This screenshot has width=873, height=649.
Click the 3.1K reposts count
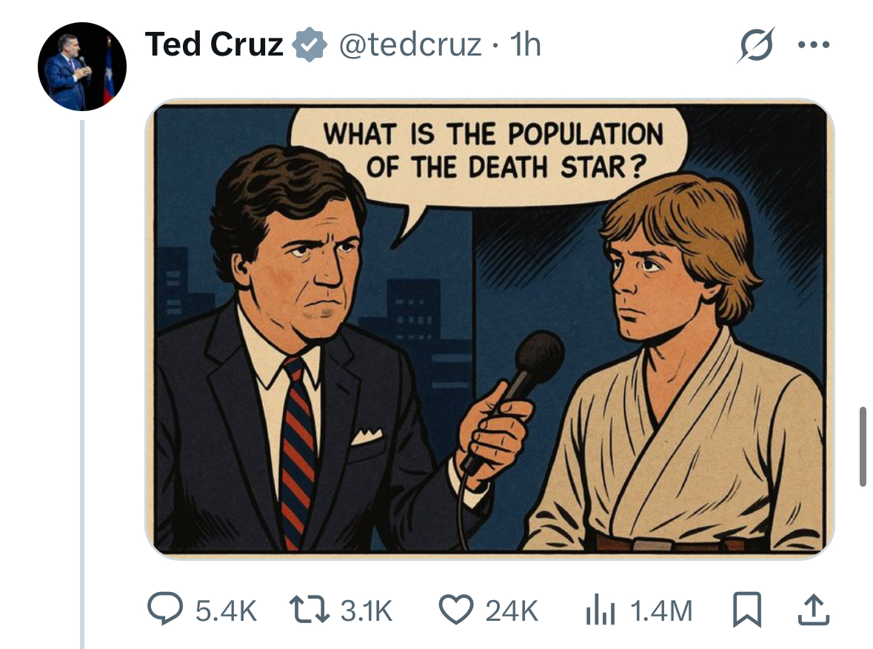click(x=367, y=610)
